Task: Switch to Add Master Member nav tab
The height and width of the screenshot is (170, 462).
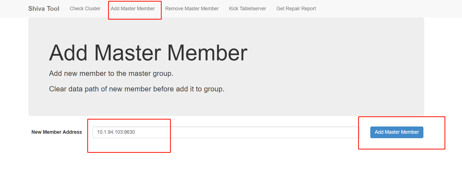Action: click(x=133, y=9)
